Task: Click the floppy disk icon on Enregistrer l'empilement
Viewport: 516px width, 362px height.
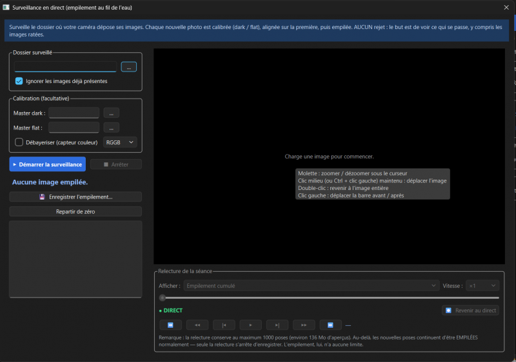Action: (x=42, y=196)
